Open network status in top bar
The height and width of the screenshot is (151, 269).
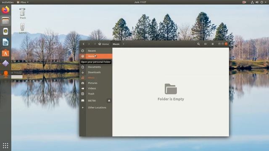tap(252, 2)
